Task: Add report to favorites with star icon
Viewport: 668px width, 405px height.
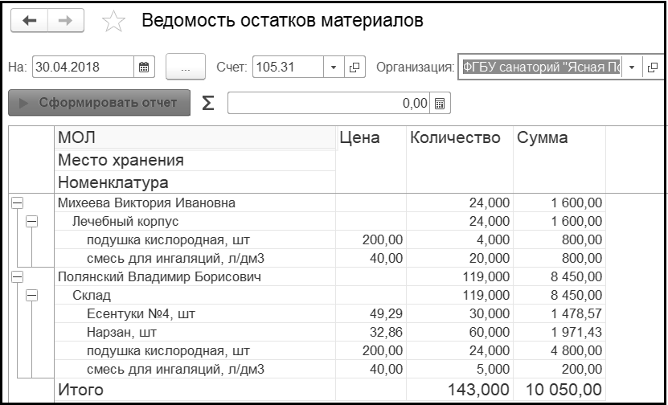Action: coord(114,22)
